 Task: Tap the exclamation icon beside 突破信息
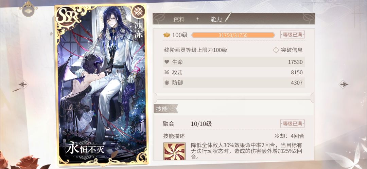tap(276, 50)
